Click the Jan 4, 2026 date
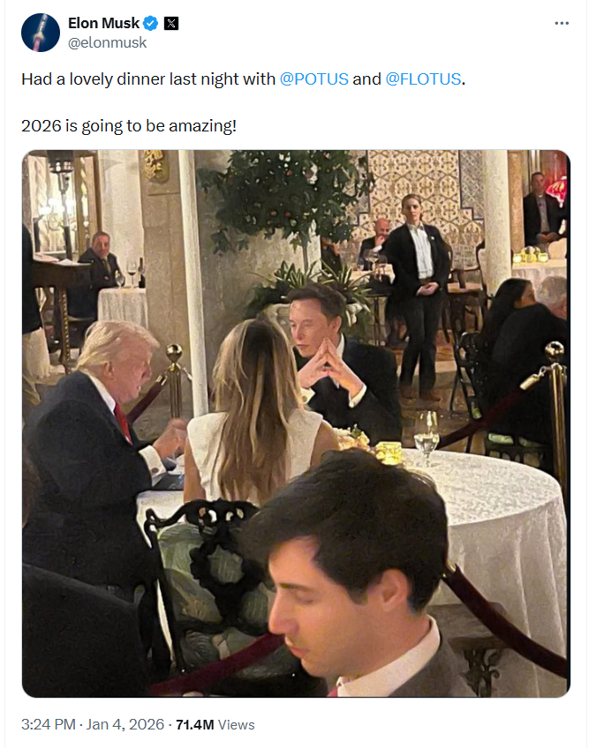This screenshot has height=748, width=589. point(125,724)
